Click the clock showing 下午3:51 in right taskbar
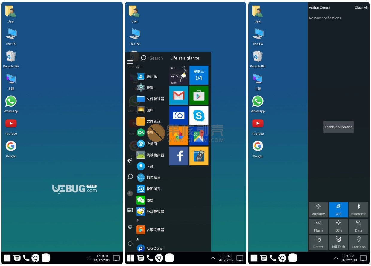Image resolution: width=371 pixels, height=266 pixels. pyautogui.click(x=349, y=258)
